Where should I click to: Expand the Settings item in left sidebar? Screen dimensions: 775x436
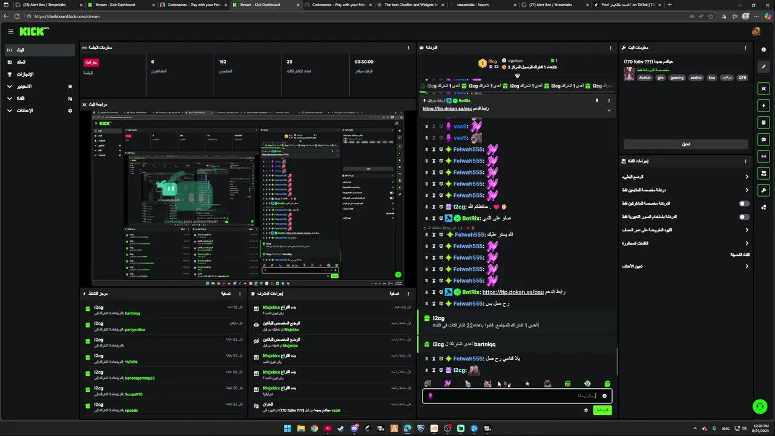tap(40, 111)
